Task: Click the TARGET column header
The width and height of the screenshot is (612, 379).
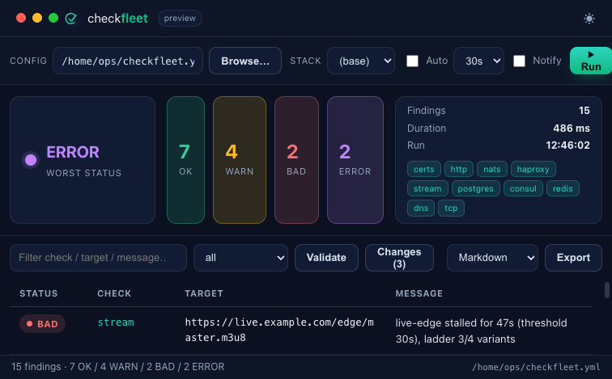Action: (204, 293)
